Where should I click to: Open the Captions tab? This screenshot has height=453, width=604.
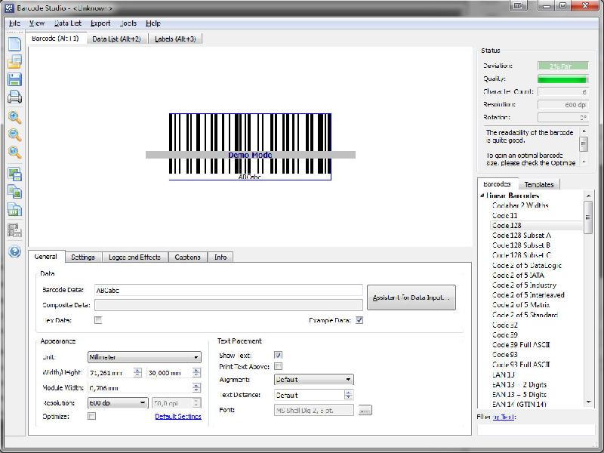[x=187, y=257]
